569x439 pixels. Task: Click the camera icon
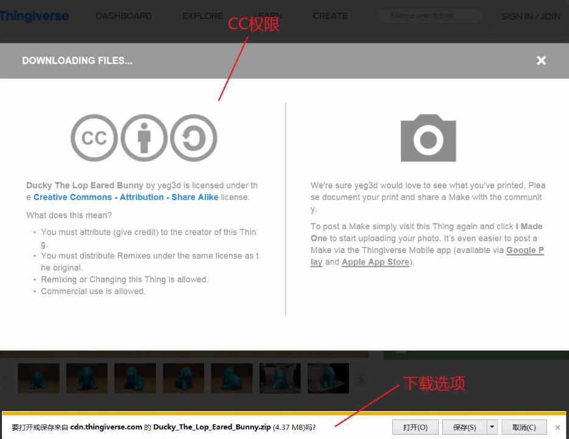428,138
